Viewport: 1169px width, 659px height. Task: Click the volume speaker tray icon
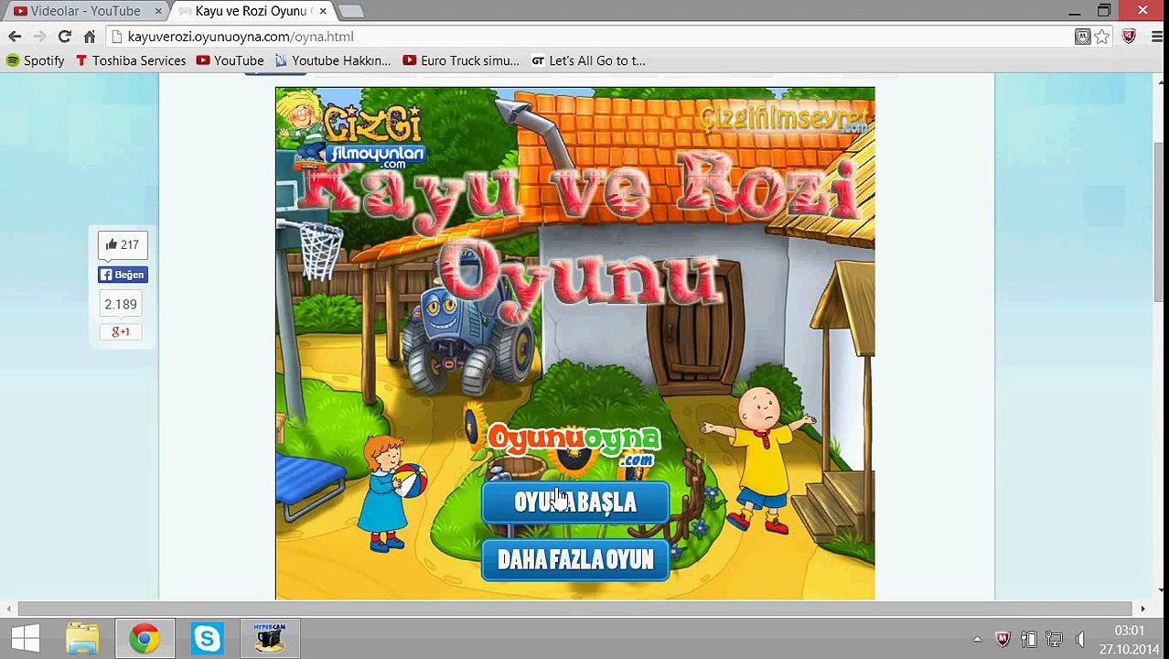[1080, 639]
